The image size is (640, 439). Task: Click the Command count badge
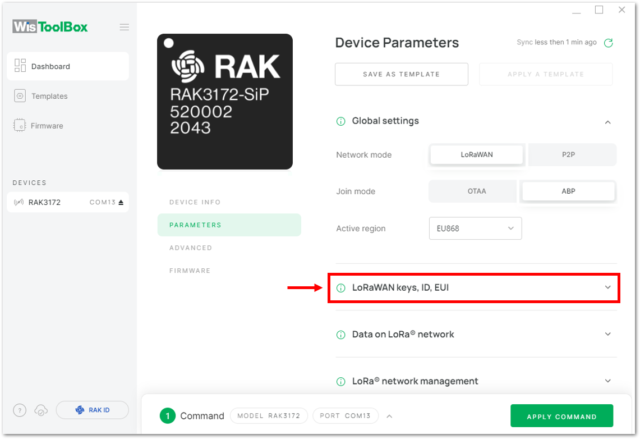click(167, 416)
